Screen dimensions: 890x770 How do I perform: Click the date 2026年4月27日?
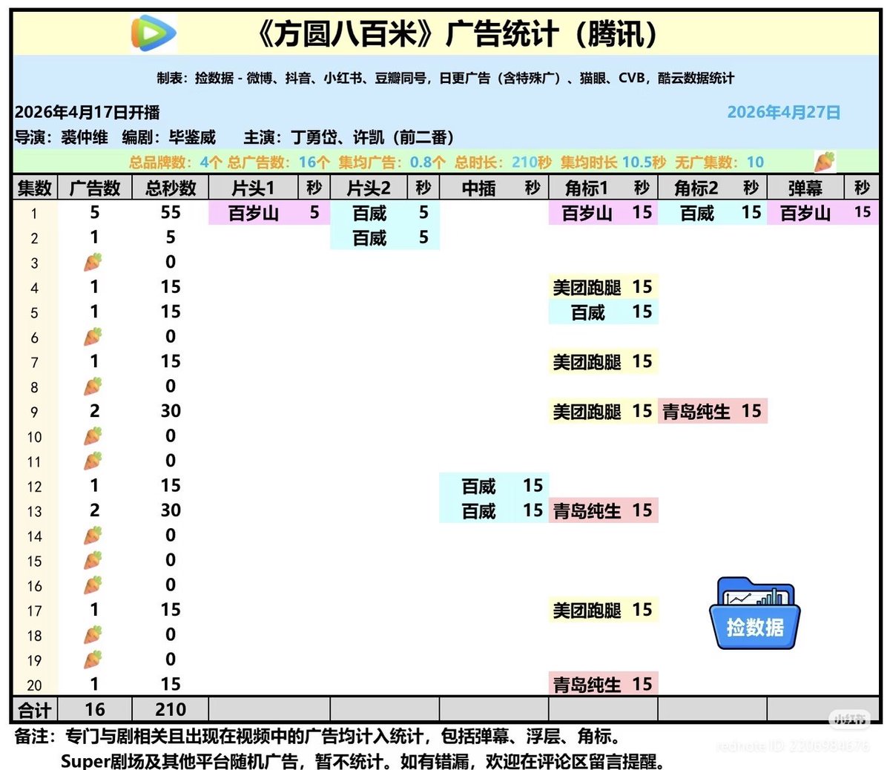click(x=784, y=112)
